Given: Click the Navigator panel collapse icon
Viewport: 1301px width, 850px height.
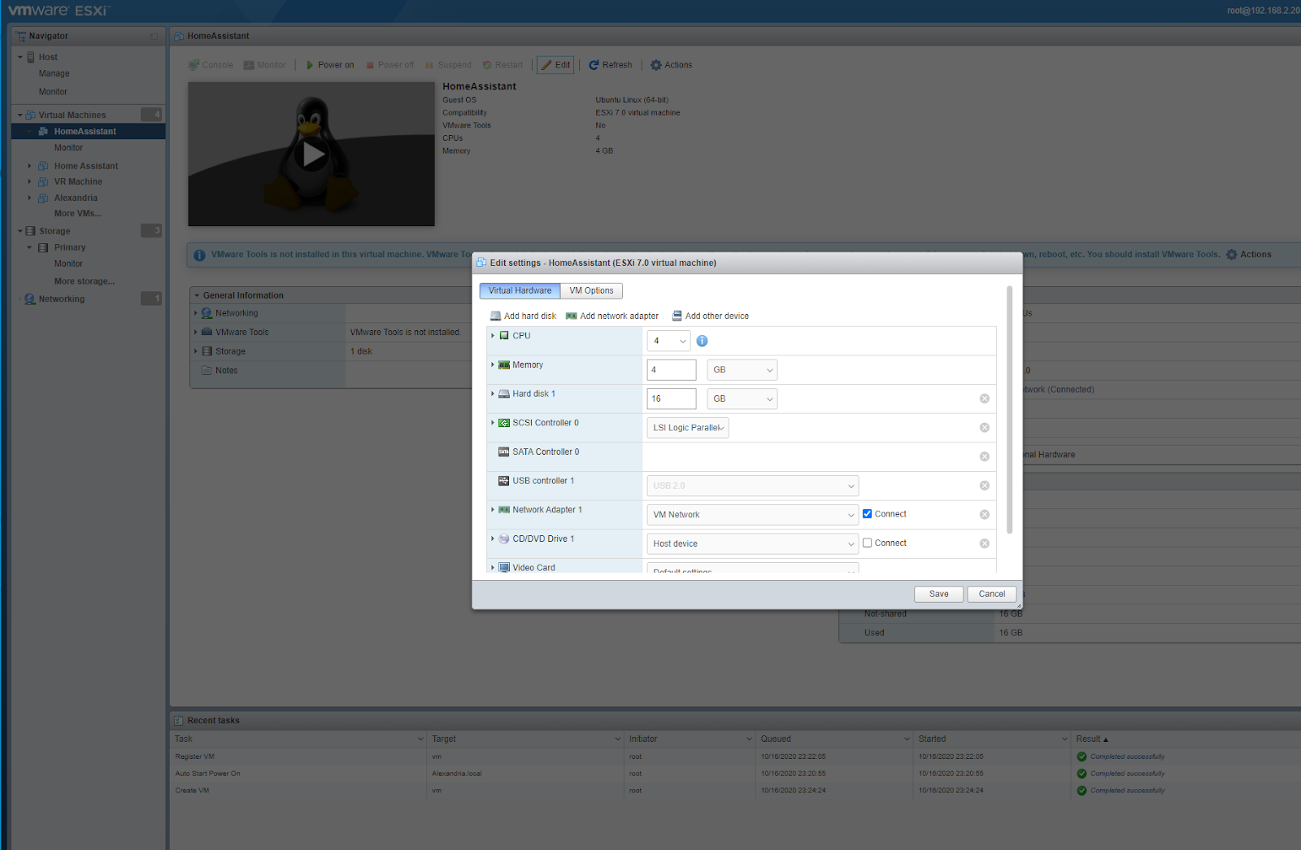Looking at the screenshot, I should (x=154, y=36).
